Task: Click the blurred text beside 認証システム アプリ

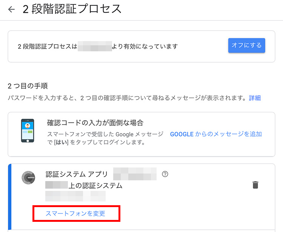Action: tap(135, 174)
